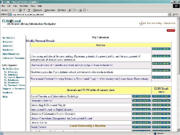Delete the Transcranial Cerebral Oximetry article from collection

[161, 77]
